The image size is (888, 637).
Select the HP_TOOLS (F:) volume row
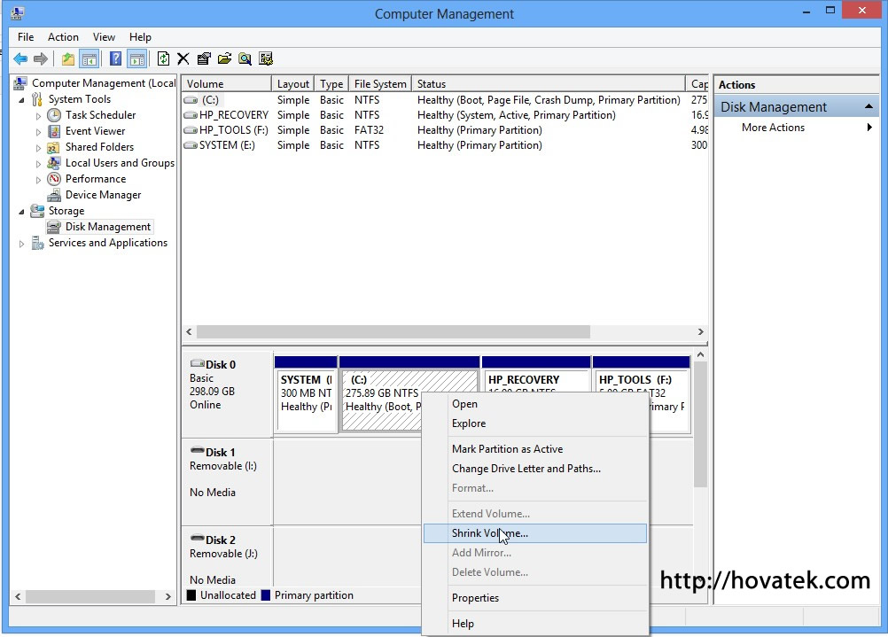click(445, 130)
